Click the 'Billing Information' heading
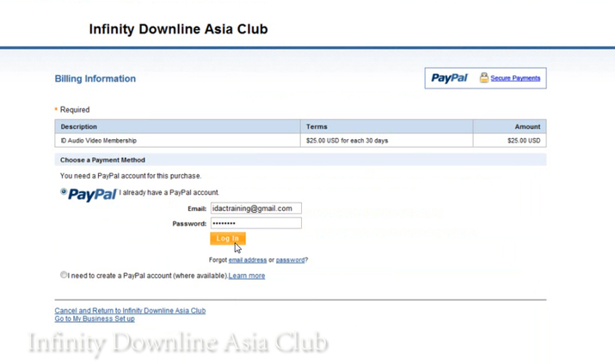The width and height of the screenshot is (615, 364). click(95, 79)
